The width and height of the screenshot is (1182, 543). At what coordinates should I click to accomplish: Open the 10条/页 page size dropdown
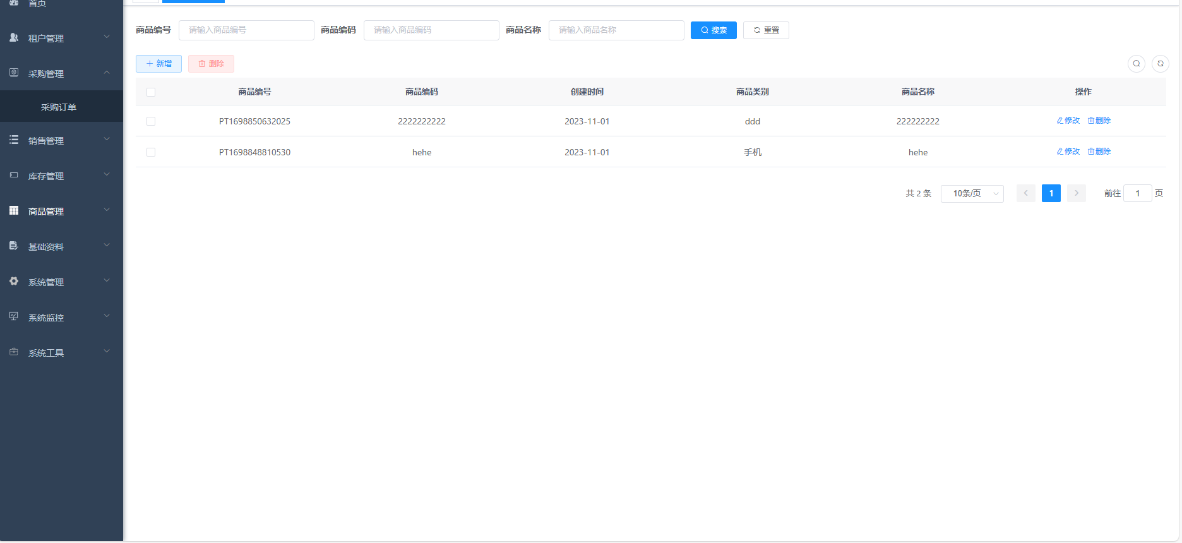click(972, 193)
